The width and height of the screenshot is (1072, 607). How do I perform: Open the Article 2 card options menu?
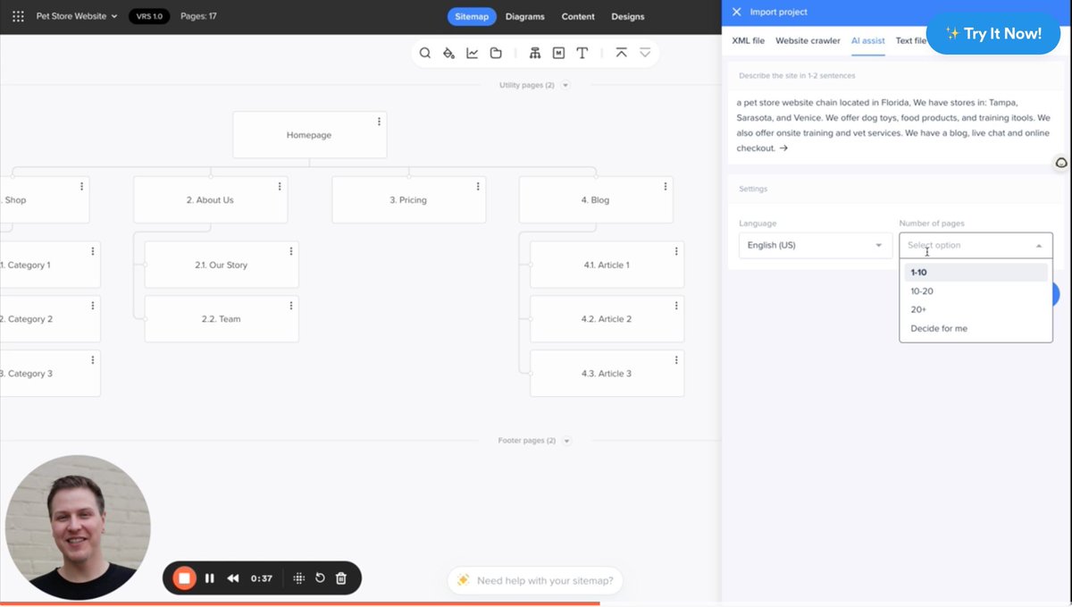point(676,306)
